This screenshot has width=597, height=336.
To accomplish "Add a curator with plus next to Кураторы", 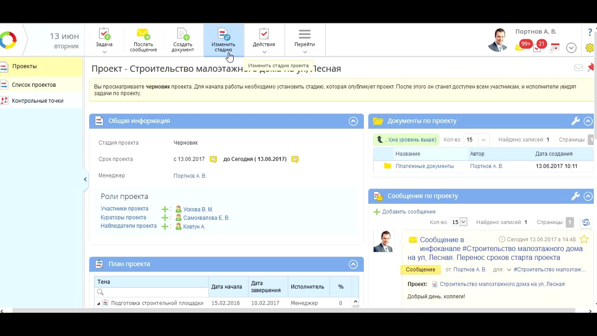I will pos(165,218).
